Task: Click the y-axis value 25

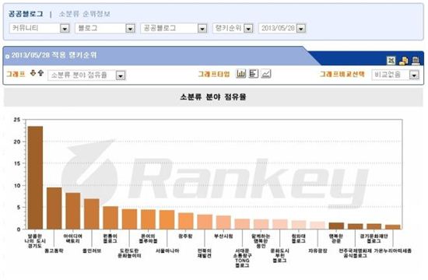Action: (x=17, y=120)
